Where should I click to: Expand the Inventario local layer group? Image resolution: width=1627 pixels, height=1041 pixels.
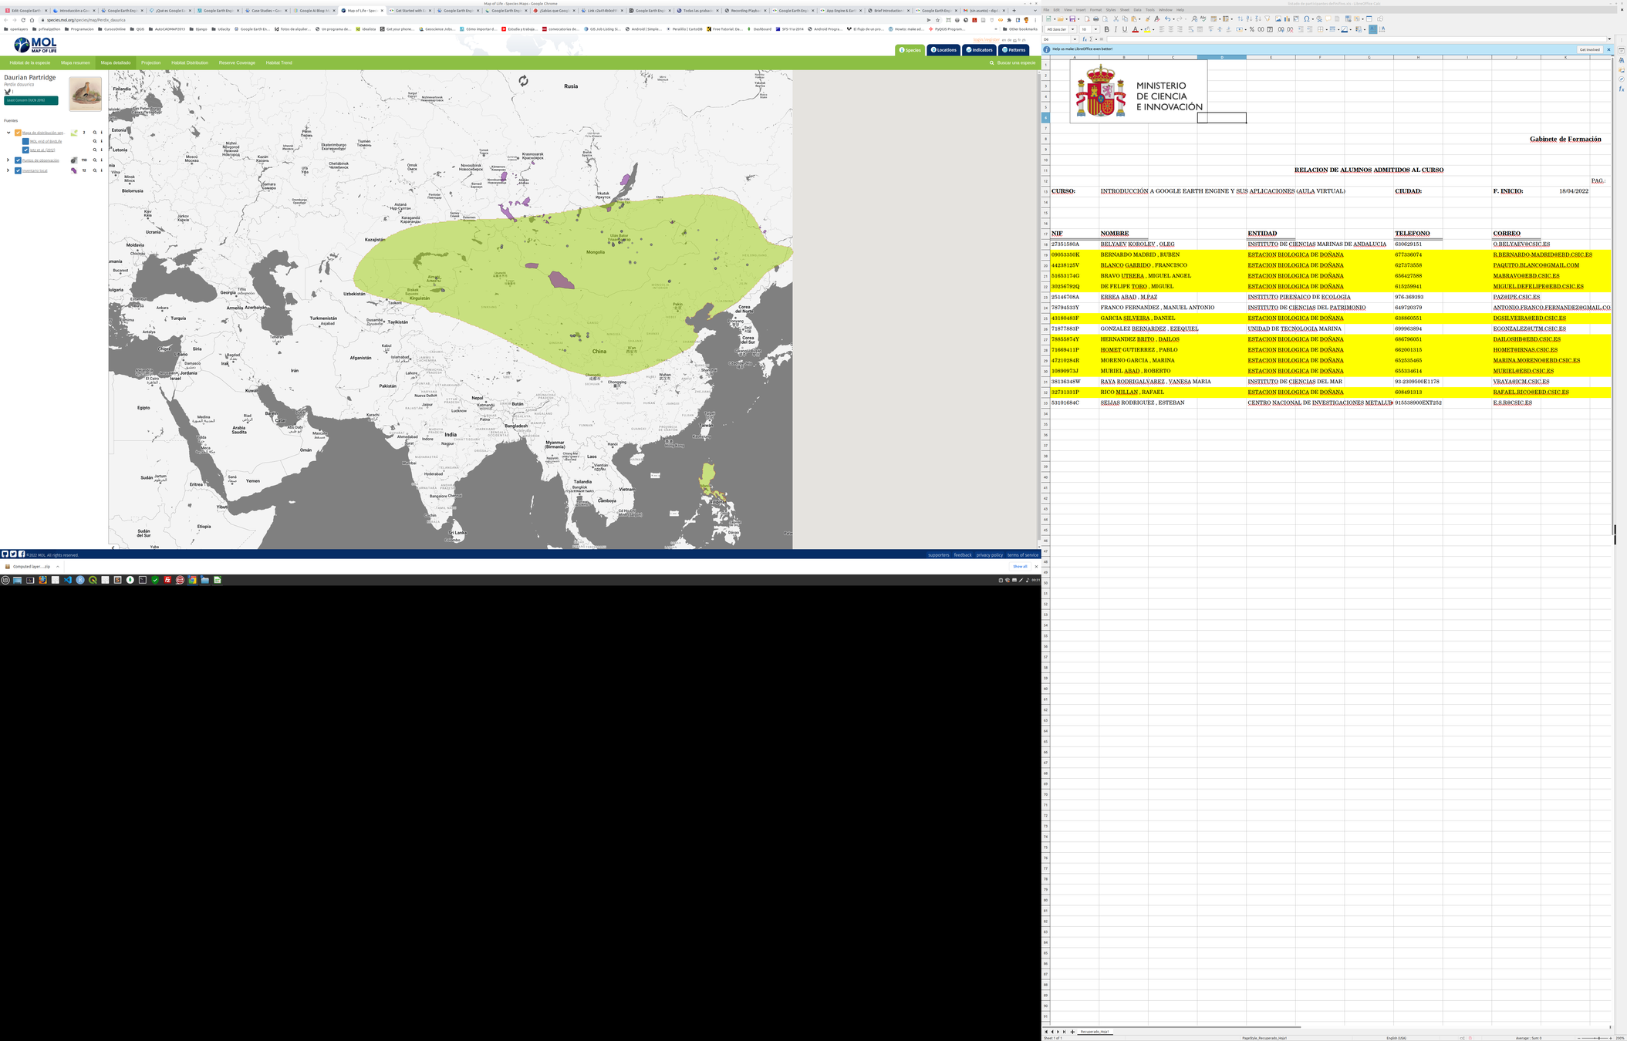[x=8, y=170]
